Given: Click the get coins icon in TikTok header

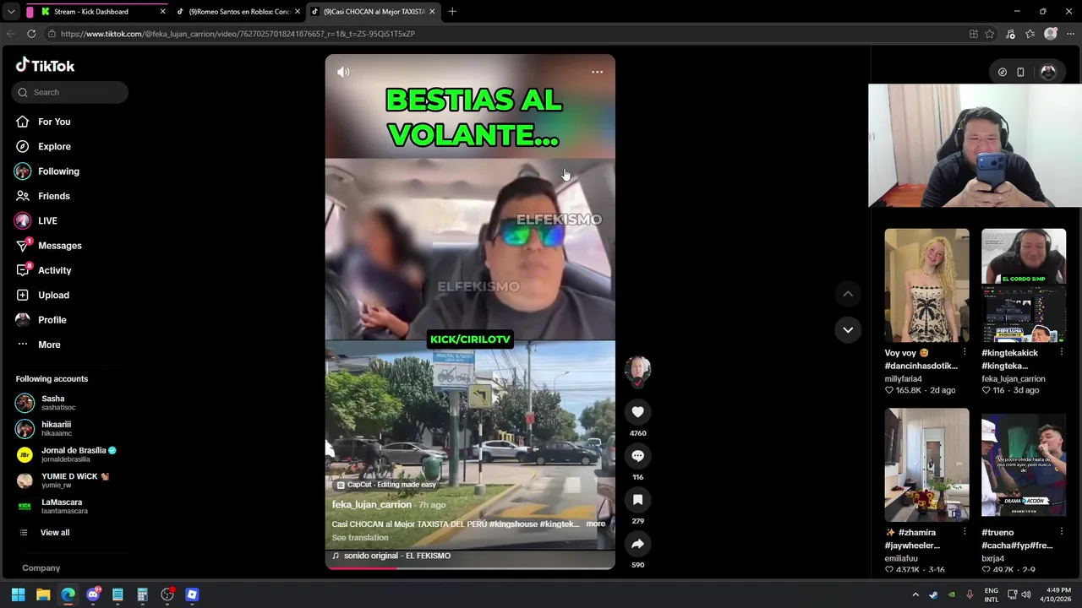Looking at the screenshot, I should [x=1003, y=73].
